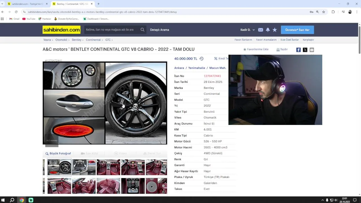Click Continental breadcrumb
Image resolution: width=361 pixels, height=203 pixels.
tap(93, 40)
